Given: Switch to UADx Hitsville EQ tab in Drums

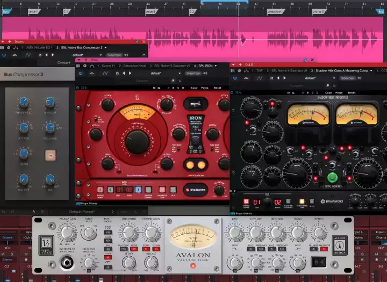Looking at the screenshot, I should coord(37,48).
